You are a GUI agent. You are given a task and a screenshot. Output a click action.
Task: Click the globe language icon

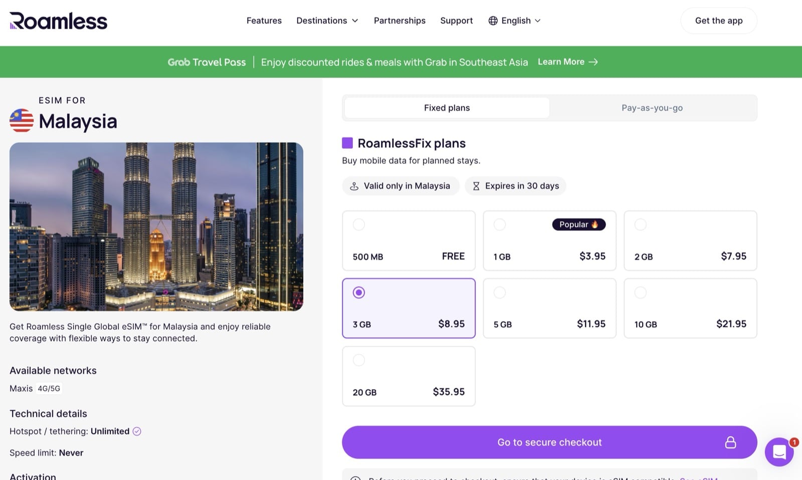click(x=493, y=21)
